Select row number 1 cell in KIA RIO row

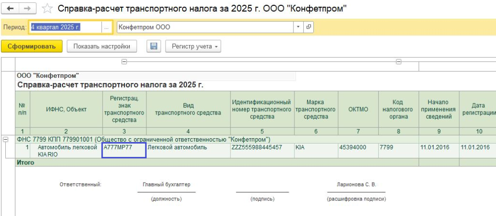[x=23, y=151]
